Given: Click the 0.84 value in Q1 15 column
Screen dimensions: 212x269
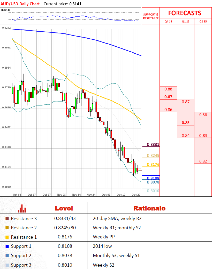Looking at the screenshot, I should click(x=186, y=136).
